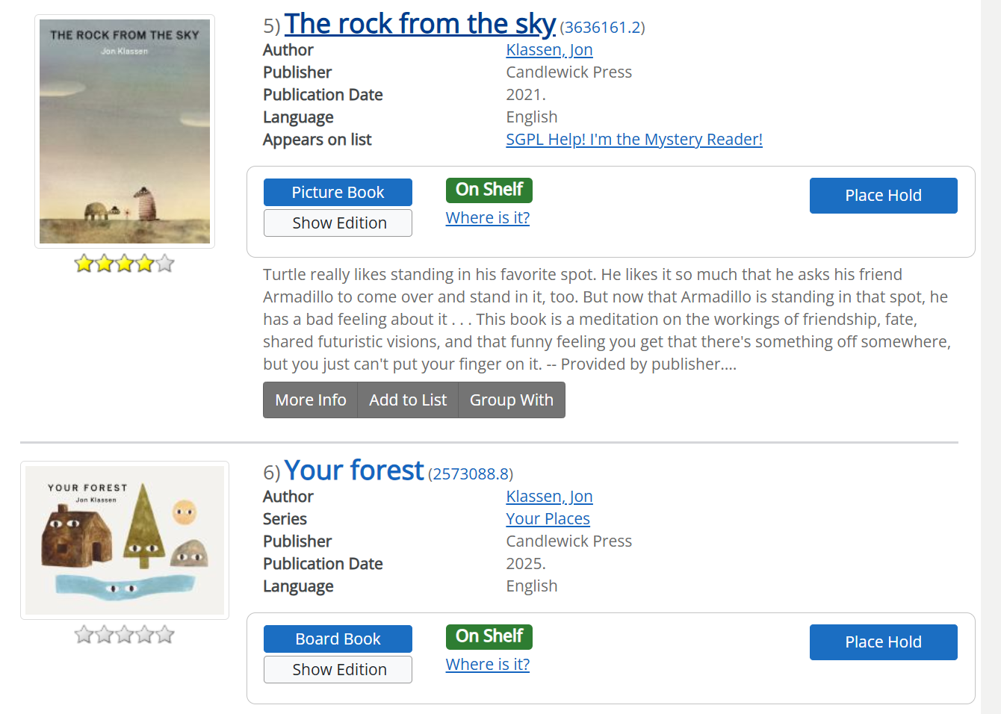Open the author page for Klassen, Jon

pos(549,49)
